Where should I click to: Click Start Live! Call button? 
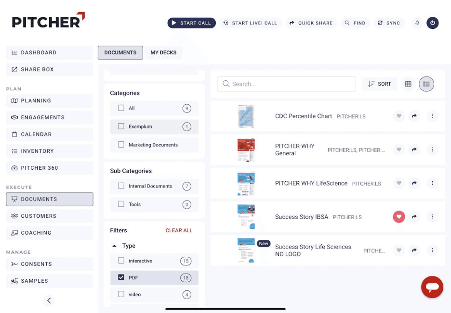point(250,23)
